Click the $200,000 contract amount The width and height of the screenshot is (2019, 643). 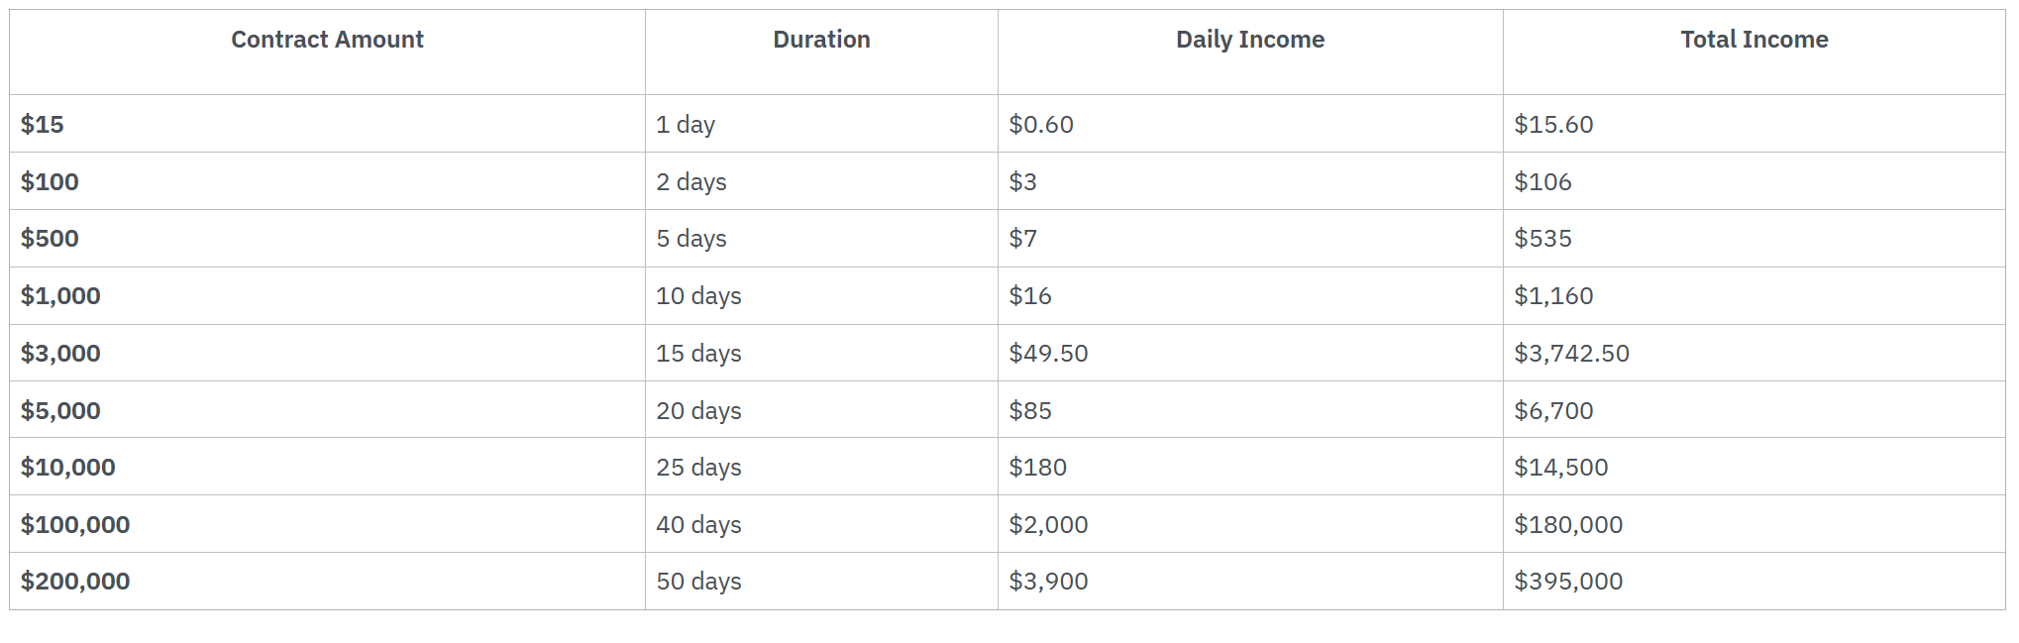point(75,582)
